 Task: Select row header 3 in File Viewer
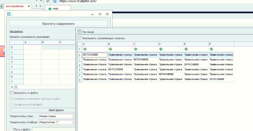click(x=80, y=70)
